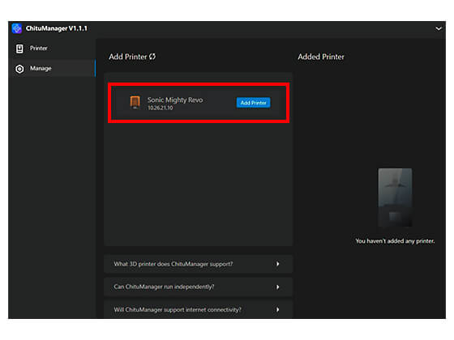Click arrow beside internet connectivity question
The width and height of the screenshot is (454, 340).
(x=277, y=309)
